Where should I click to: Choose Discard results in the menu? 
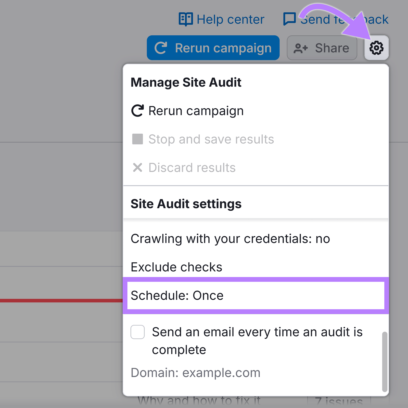click(192, 168)
